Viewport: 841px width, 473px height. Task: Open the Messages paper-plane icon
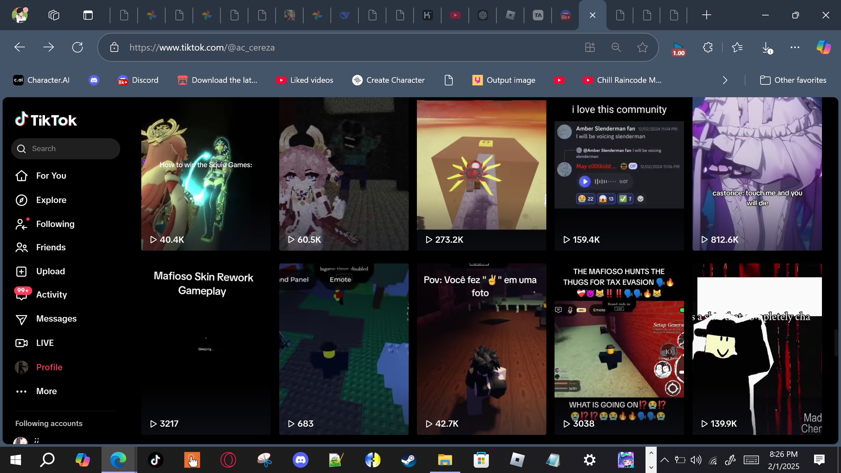point(22,319)
